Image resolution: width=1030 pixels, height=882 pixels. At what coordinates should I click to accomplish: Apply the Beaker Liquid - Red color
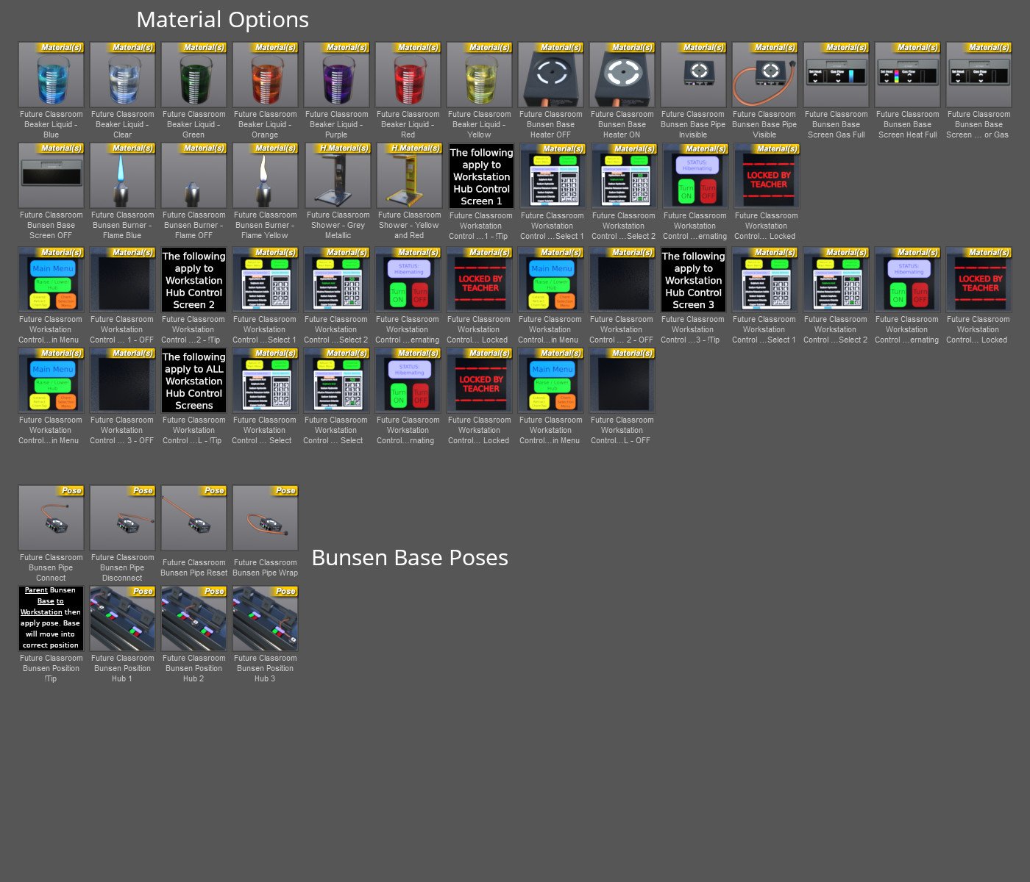pos(408,73)
